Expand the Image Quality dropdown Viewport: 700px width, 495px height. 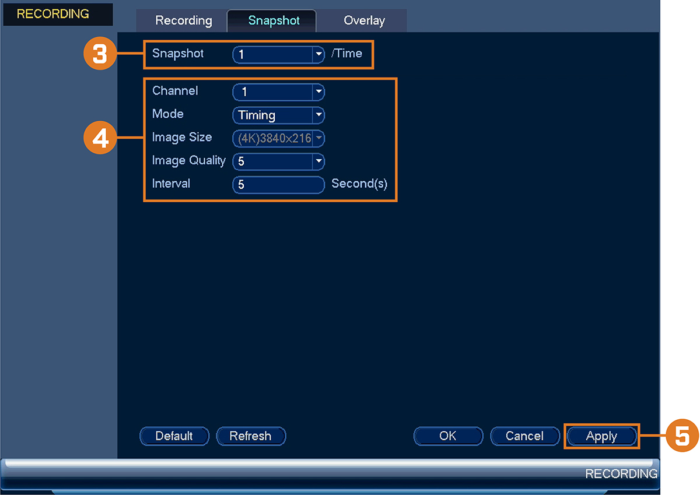tap(278, 162)
